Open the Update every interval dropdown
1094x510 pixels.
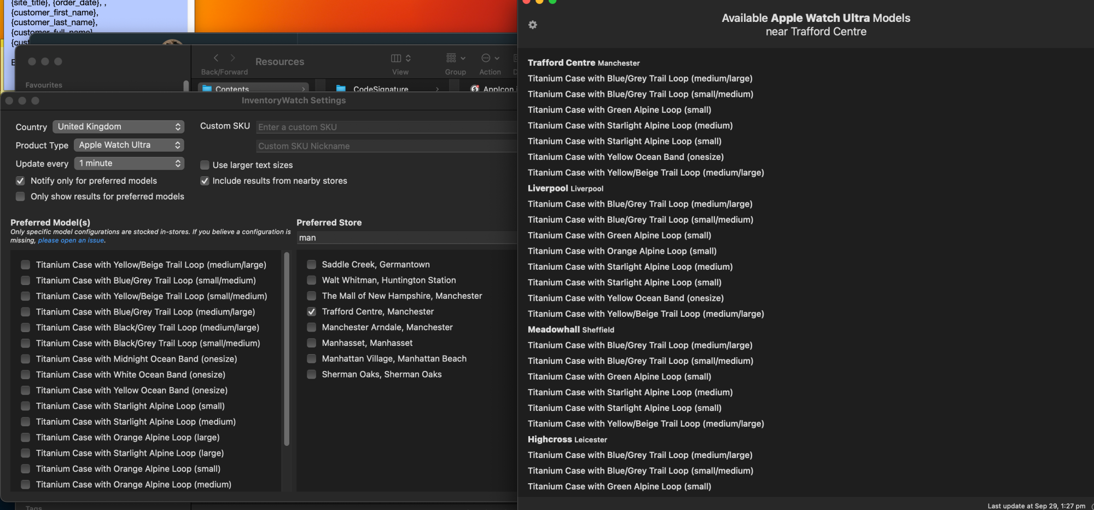[129, 163]
